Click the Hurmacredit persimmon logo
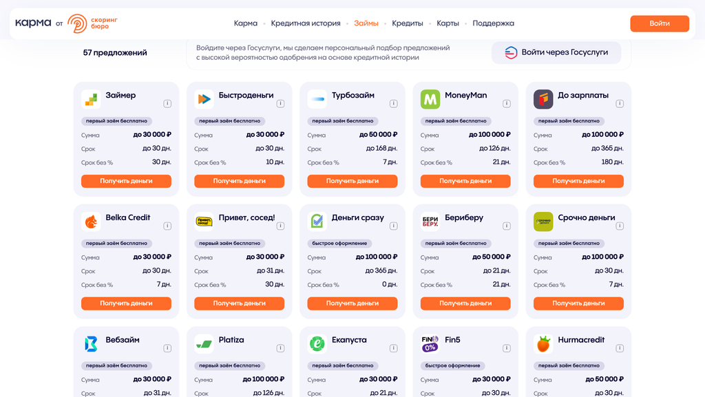705x397 pixels. [x=543, y=344]
